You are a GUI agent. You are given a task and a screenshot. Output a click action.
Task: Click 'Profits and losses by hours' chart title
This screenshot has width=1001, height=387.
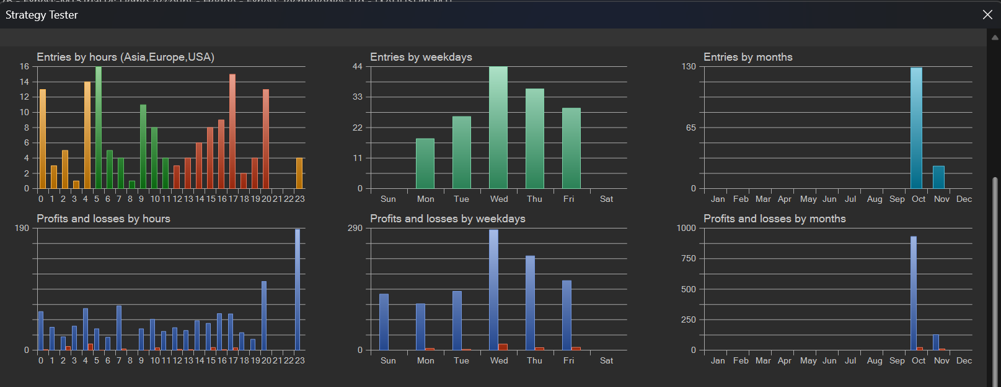coord(103,219)
